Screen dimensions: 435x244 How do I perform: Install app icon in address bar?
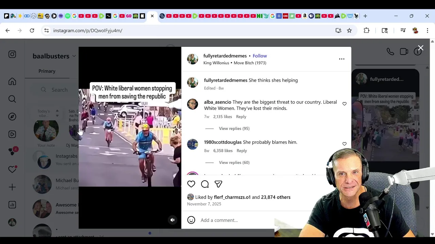[338, 30]
